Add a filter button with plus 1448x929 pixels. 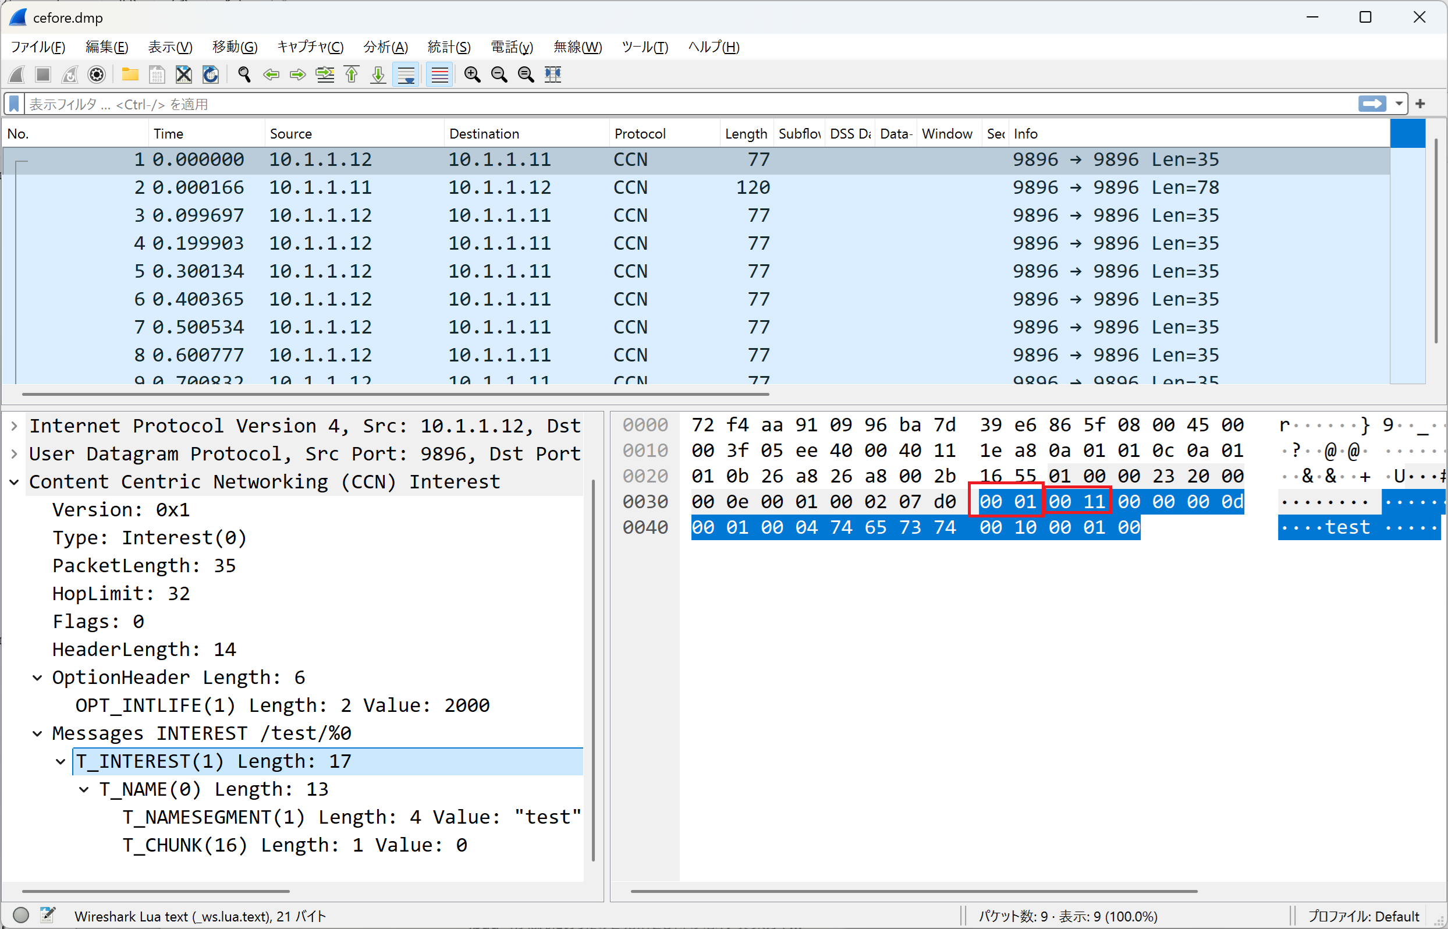point(1420,104)
